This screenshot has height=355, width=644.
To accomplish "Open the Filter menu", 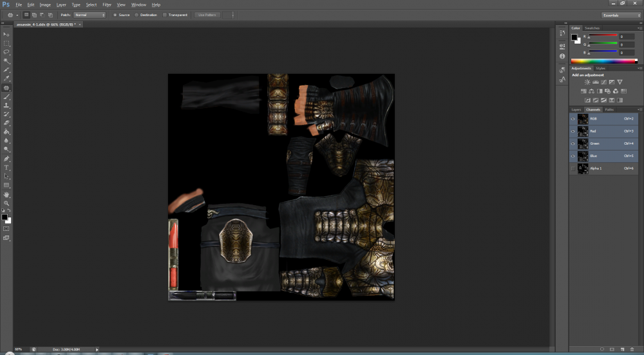I will (107, 5).
